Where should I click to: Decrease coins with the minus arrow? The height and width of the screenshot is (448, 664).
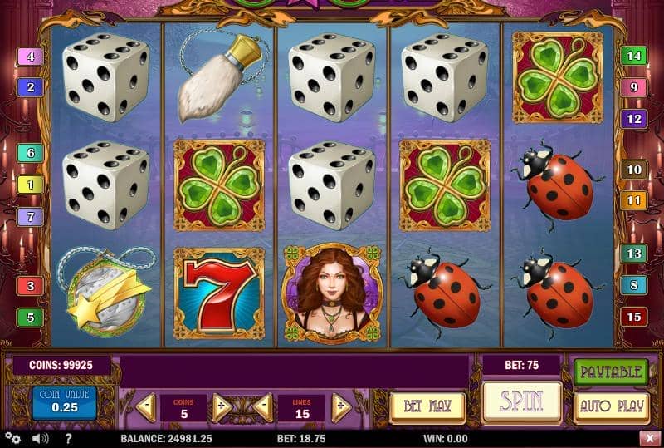(x=147, y=408)
